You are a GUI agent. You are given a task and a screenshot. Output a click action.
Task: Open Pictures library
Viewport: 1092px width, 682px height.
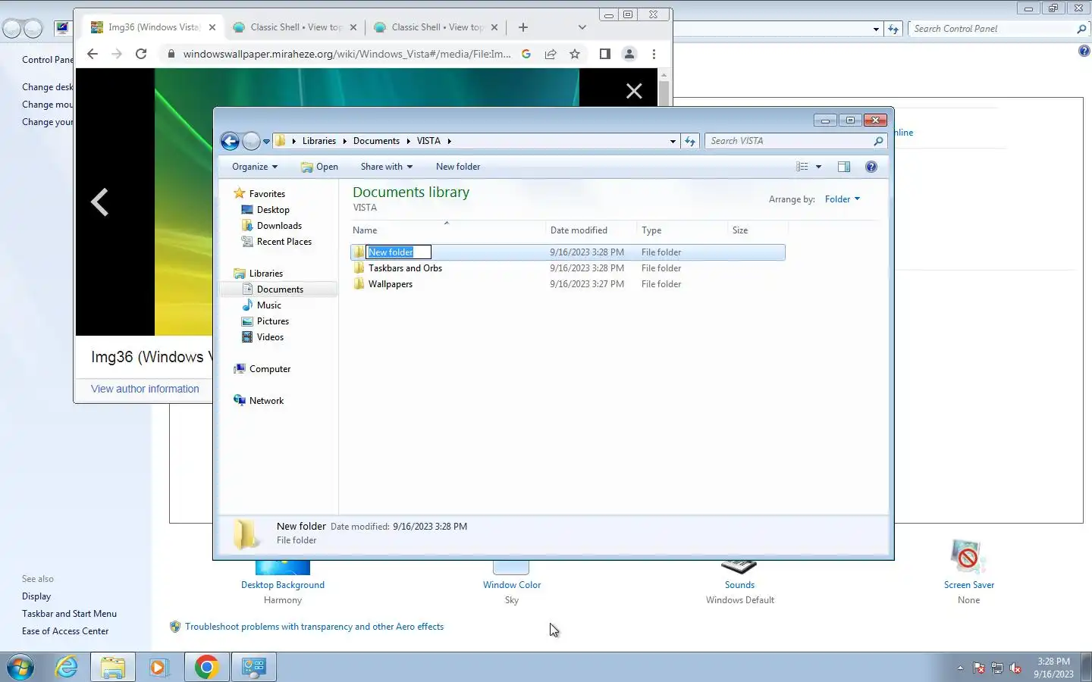coord(273,321)
